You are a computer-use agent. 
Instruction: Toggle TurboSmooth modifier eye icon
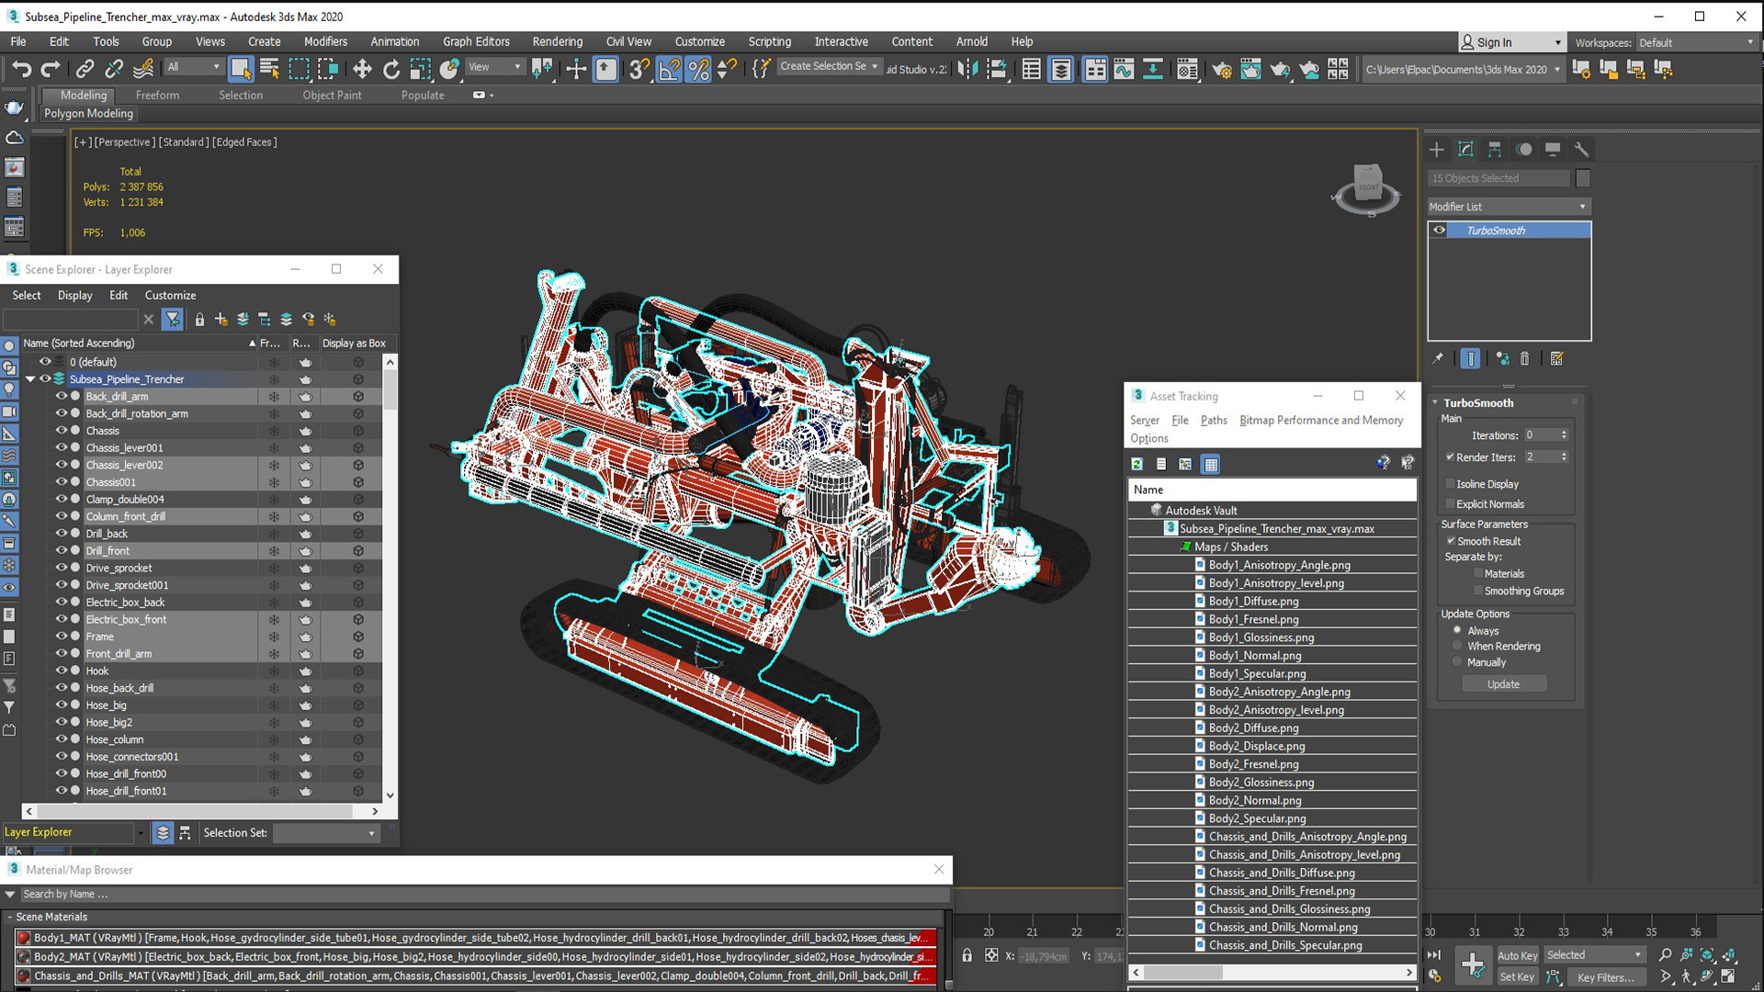click(1440, 231)
